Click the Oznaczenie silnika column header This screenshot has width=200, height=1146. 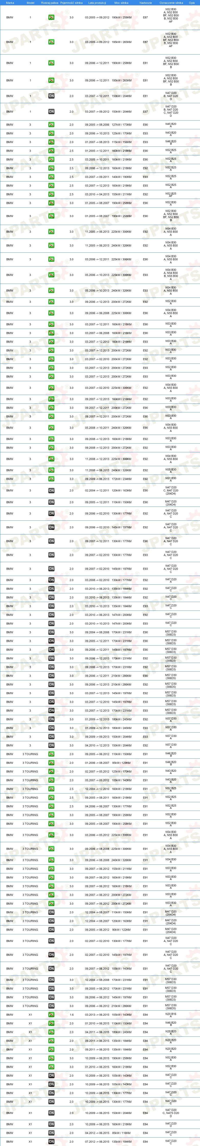[171, 3]
